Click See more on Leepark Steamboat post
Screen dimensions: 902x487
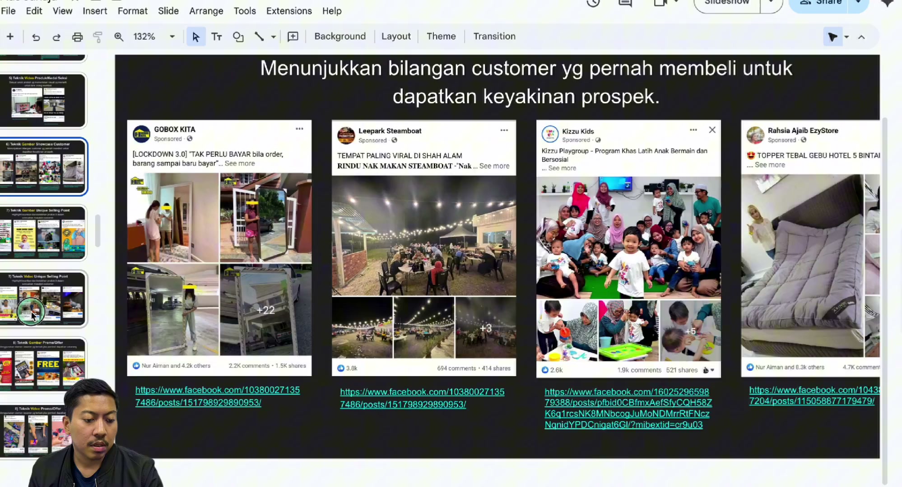[x=494, y=166]
